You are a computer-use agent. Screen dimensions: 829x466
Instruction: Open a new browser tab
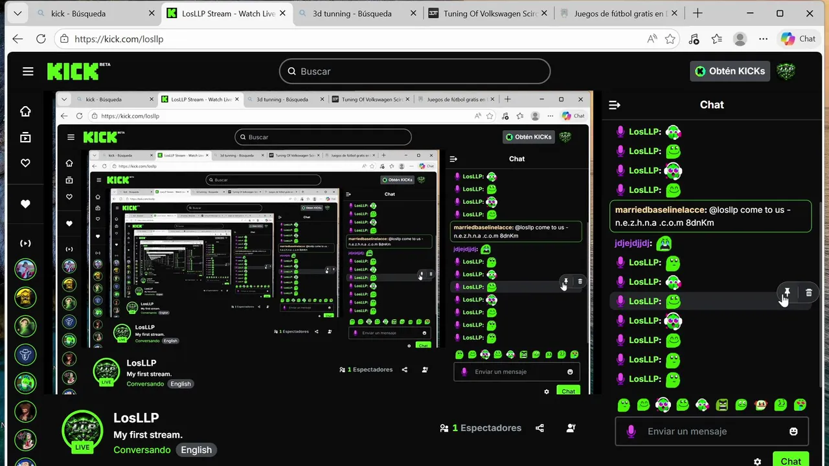pos(698,13)
